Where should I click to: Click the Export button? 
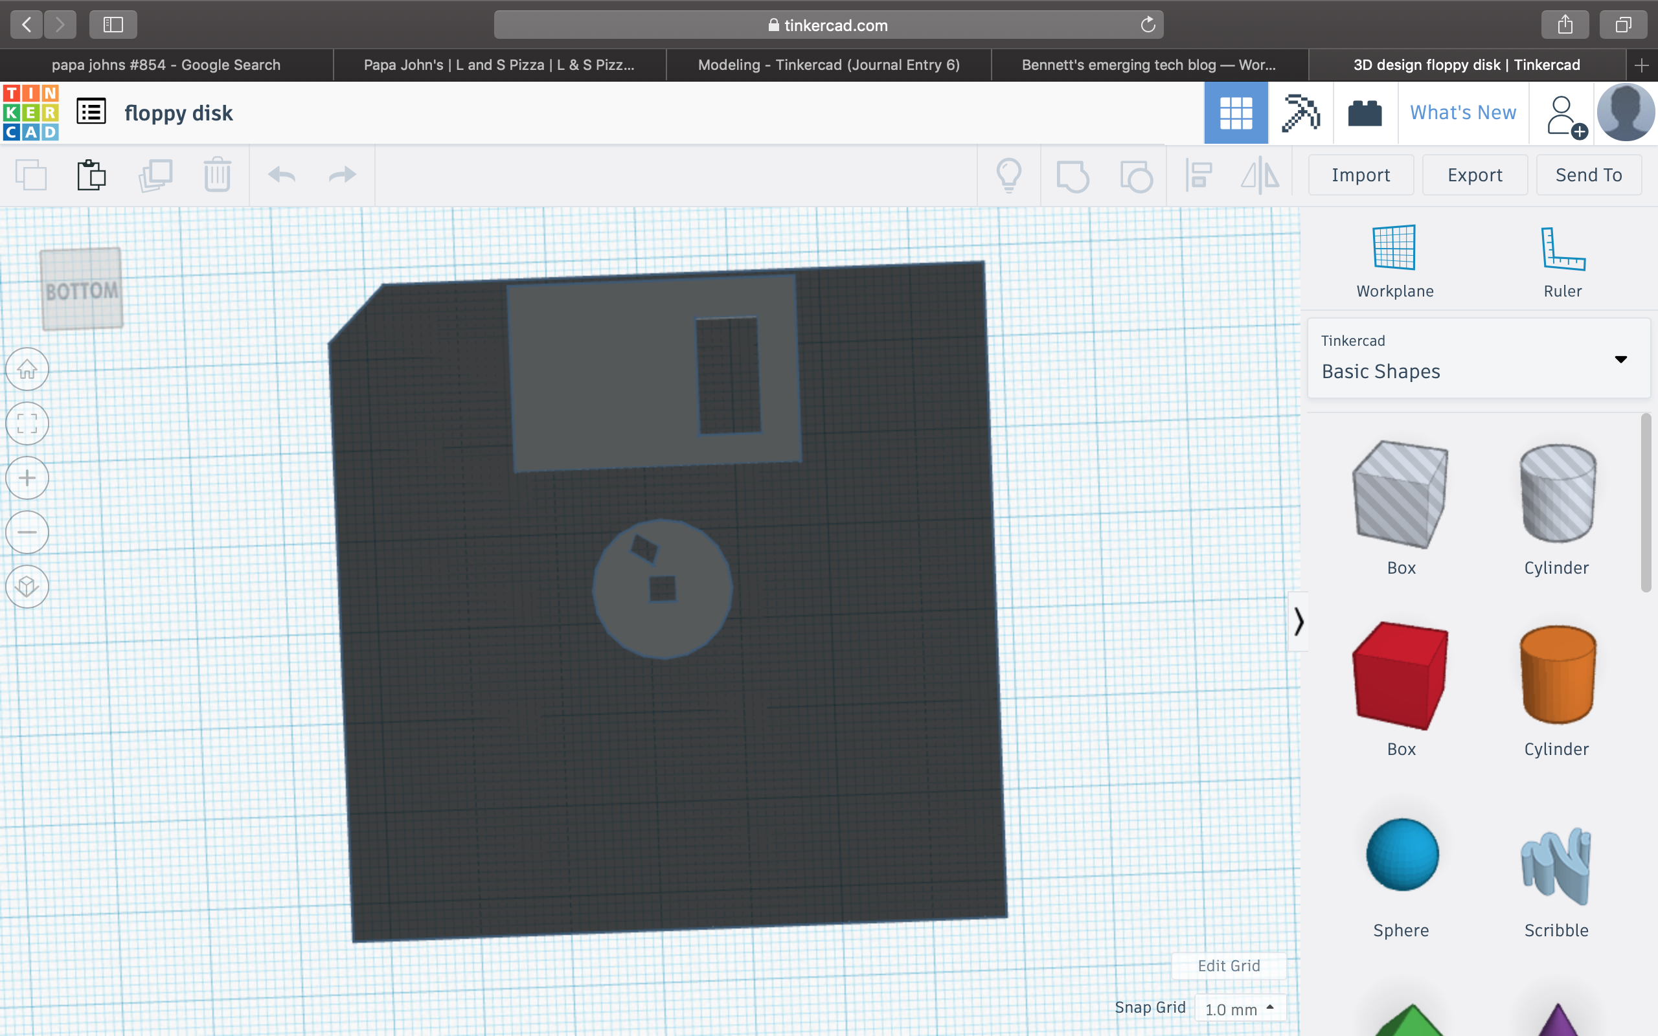(x=1474, y=175)
